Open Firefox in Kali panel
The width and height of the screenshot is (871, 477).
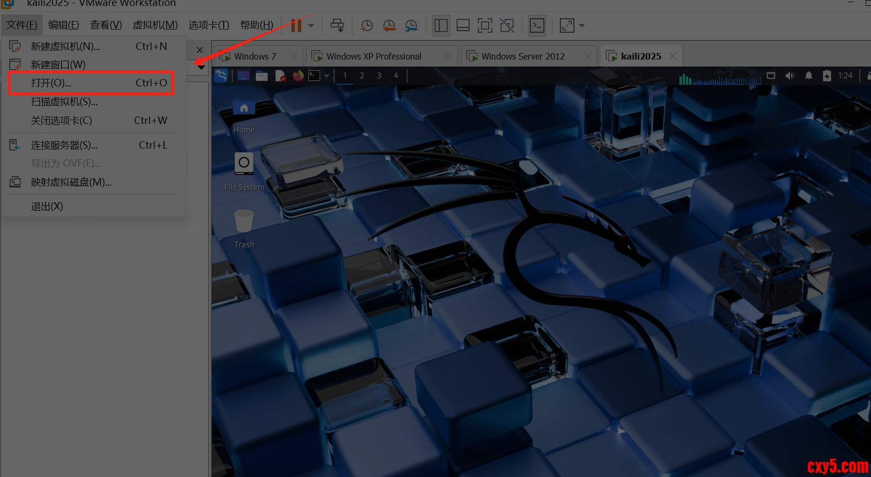[298, 76]
